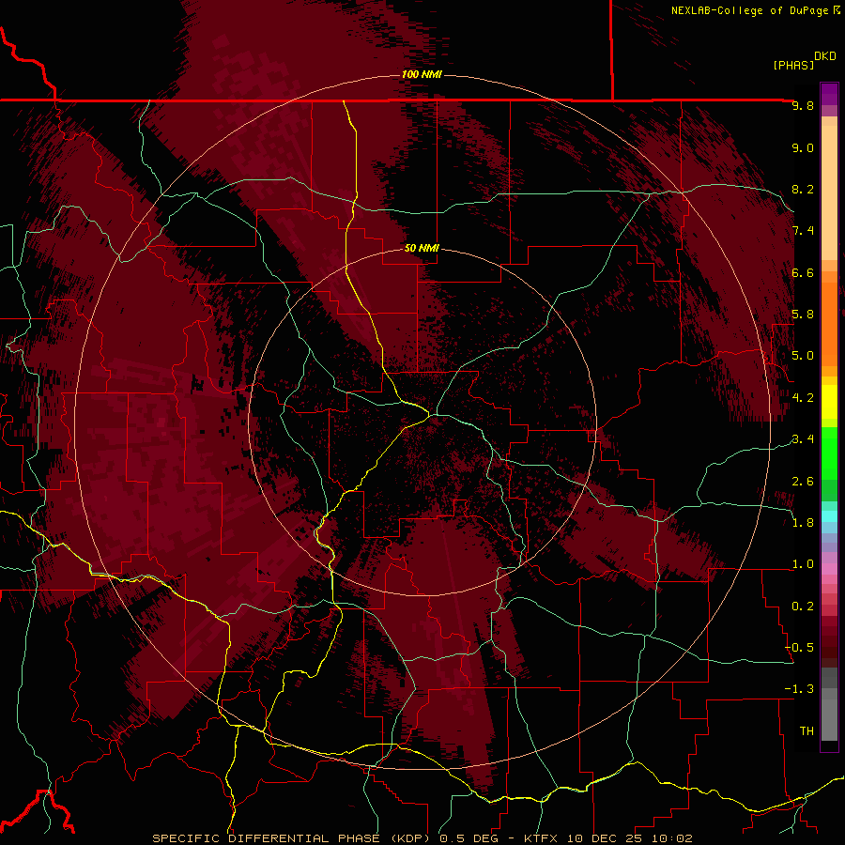
Task: Click the 1.8 value on the color scale
Action: coord(803,523)
